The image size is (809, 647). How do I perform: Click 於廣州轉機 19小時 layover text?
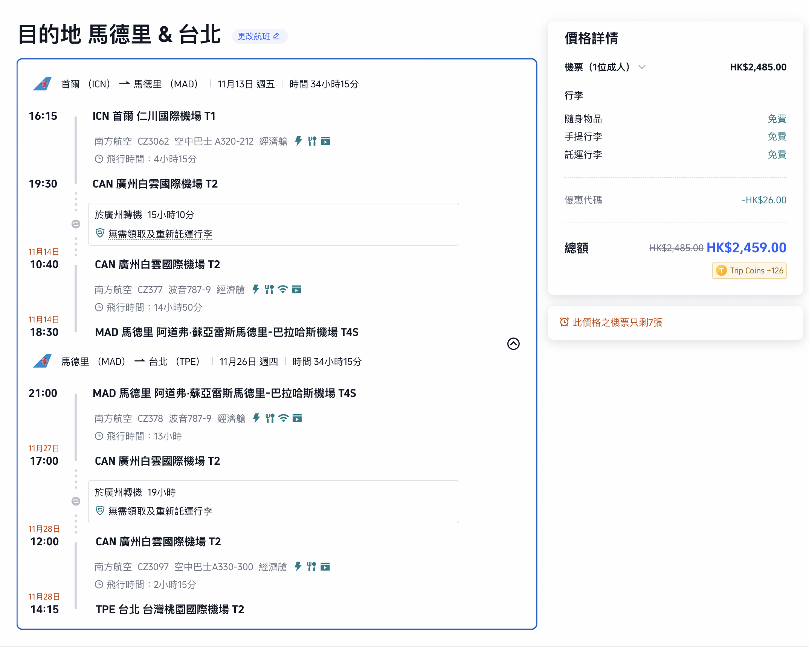coord(135,492)
